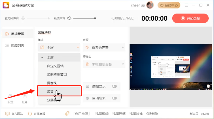
Task: Maximize the 金舟录屏大师 window
Action: pos(201,5)
